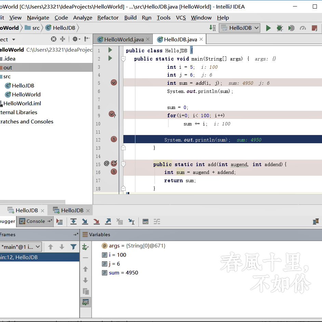Step Over in debugger toolbar

(73, 222)
